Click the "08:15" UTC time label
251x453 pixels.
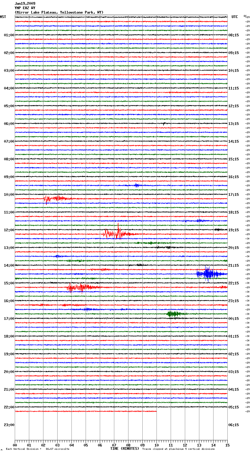pos(234,35)
